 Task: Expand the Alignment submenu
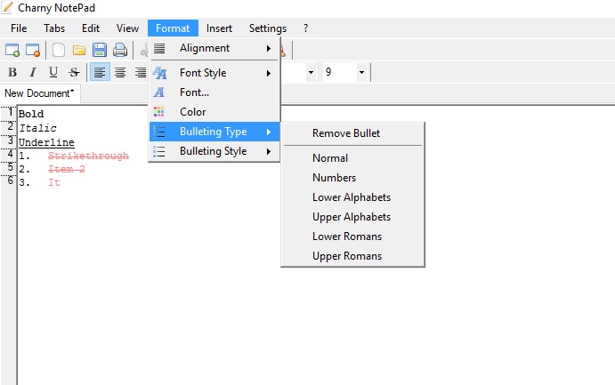coord(214,48)
